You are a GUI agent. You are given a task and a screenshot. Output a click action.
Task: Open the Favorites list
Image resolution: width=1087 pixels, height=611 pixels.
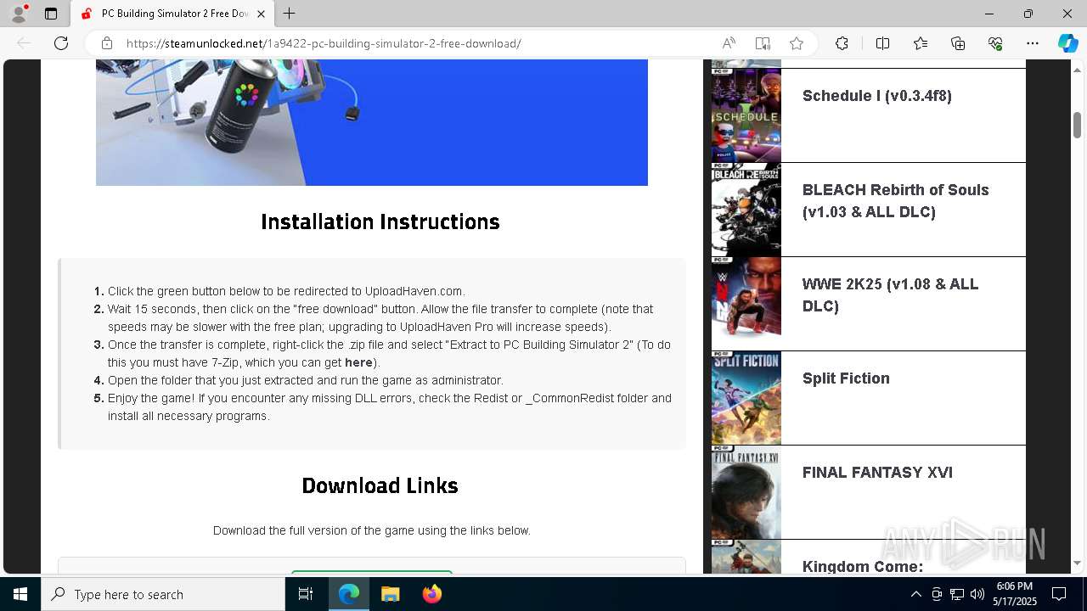(921, 43)
